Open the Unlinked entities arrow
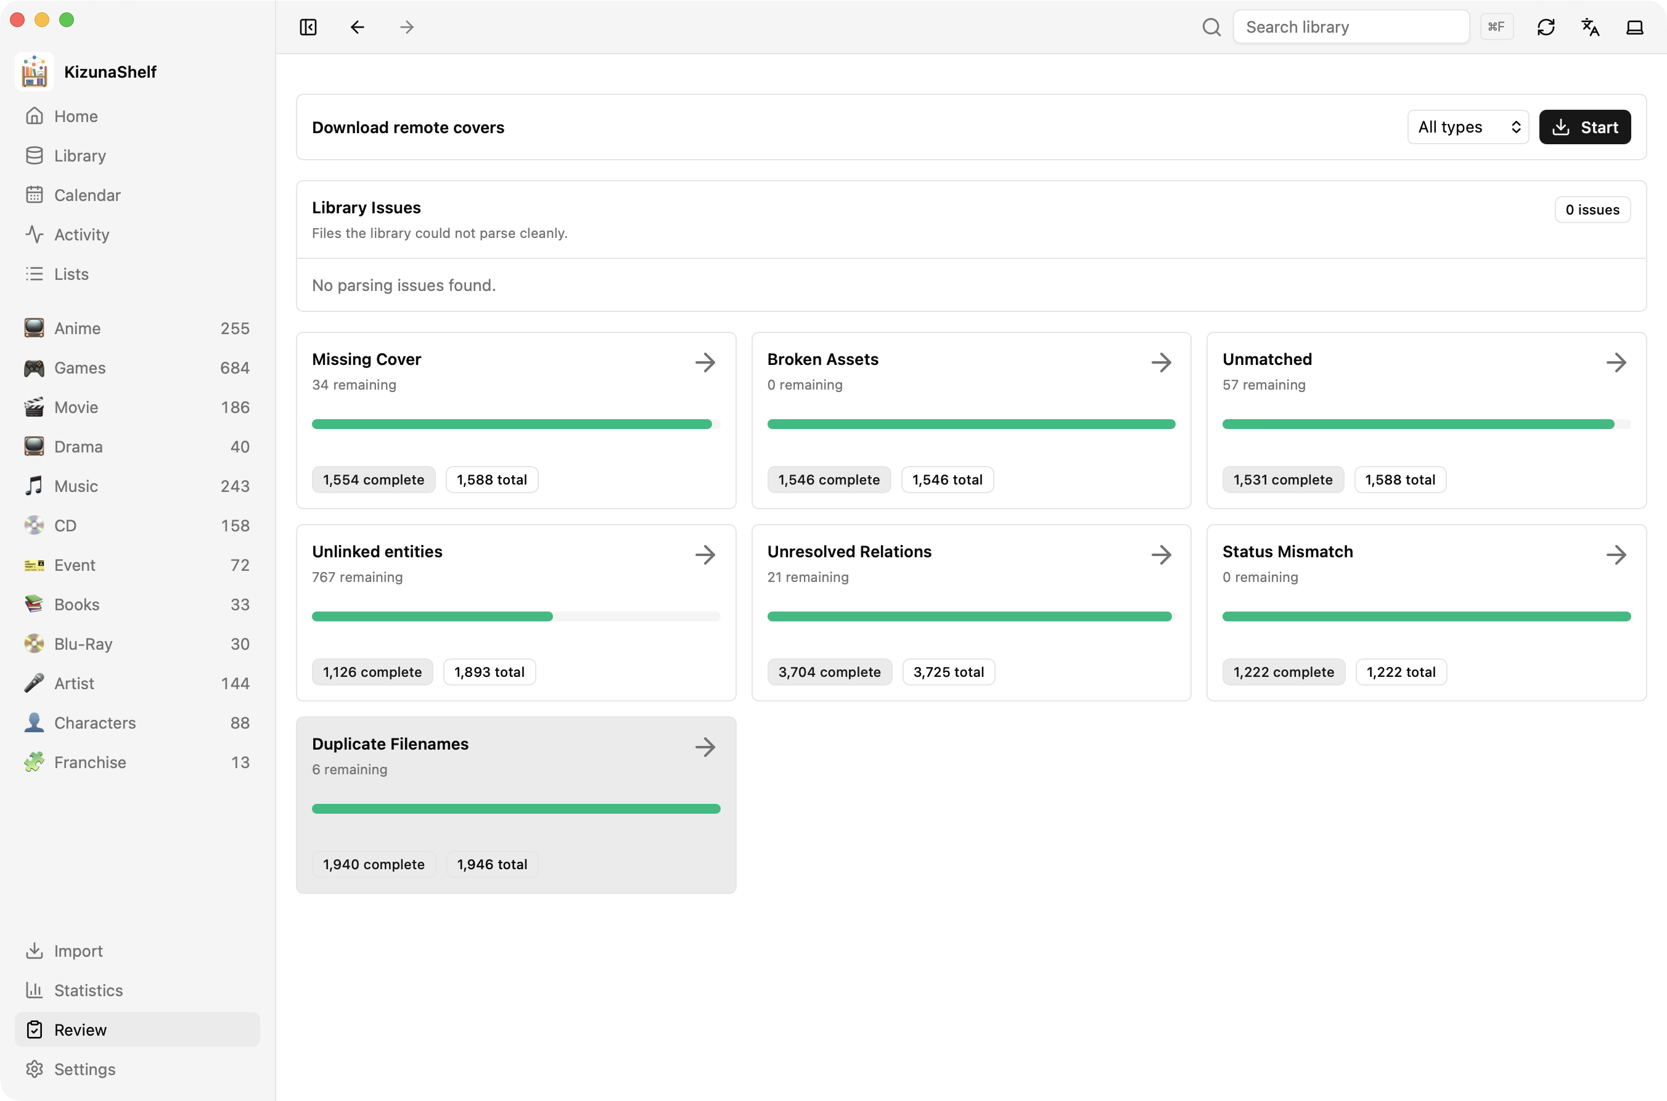 pos(705,555)
